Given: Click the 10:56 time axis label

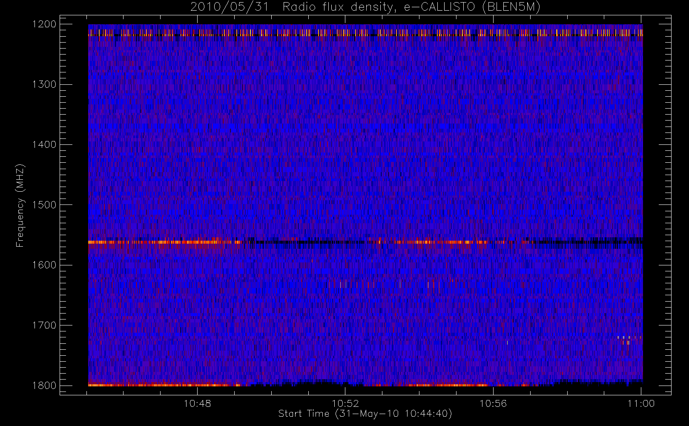Looking at the screenshot, I should pyautogui.click(x=493, y=403).
